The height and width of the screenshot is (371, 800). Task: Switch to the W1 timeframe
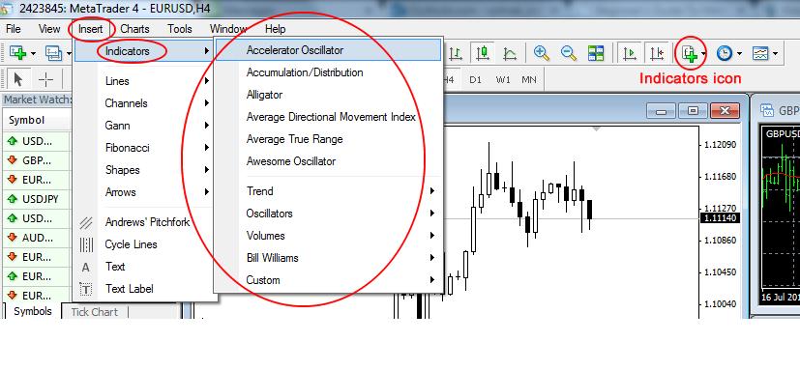point(503,80)
